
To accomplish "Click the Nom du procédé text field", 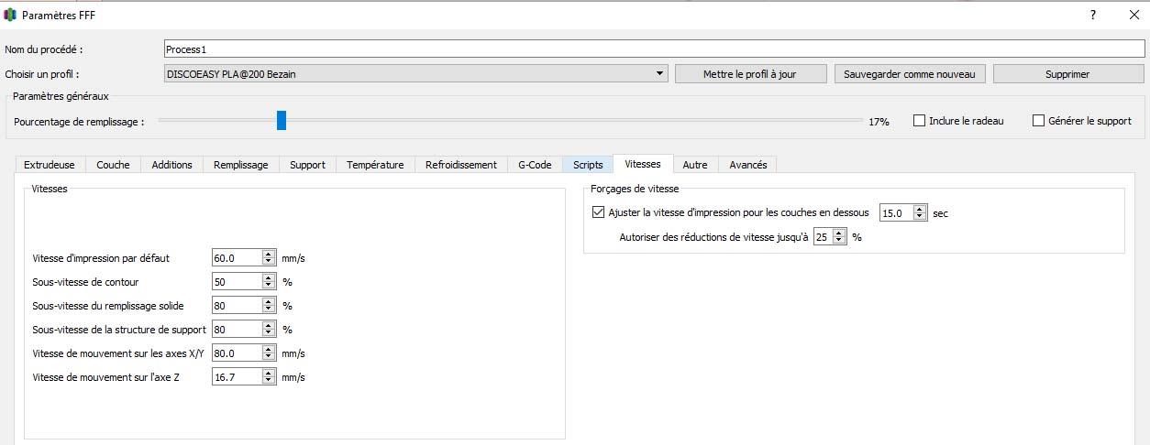I will (654, 49).
